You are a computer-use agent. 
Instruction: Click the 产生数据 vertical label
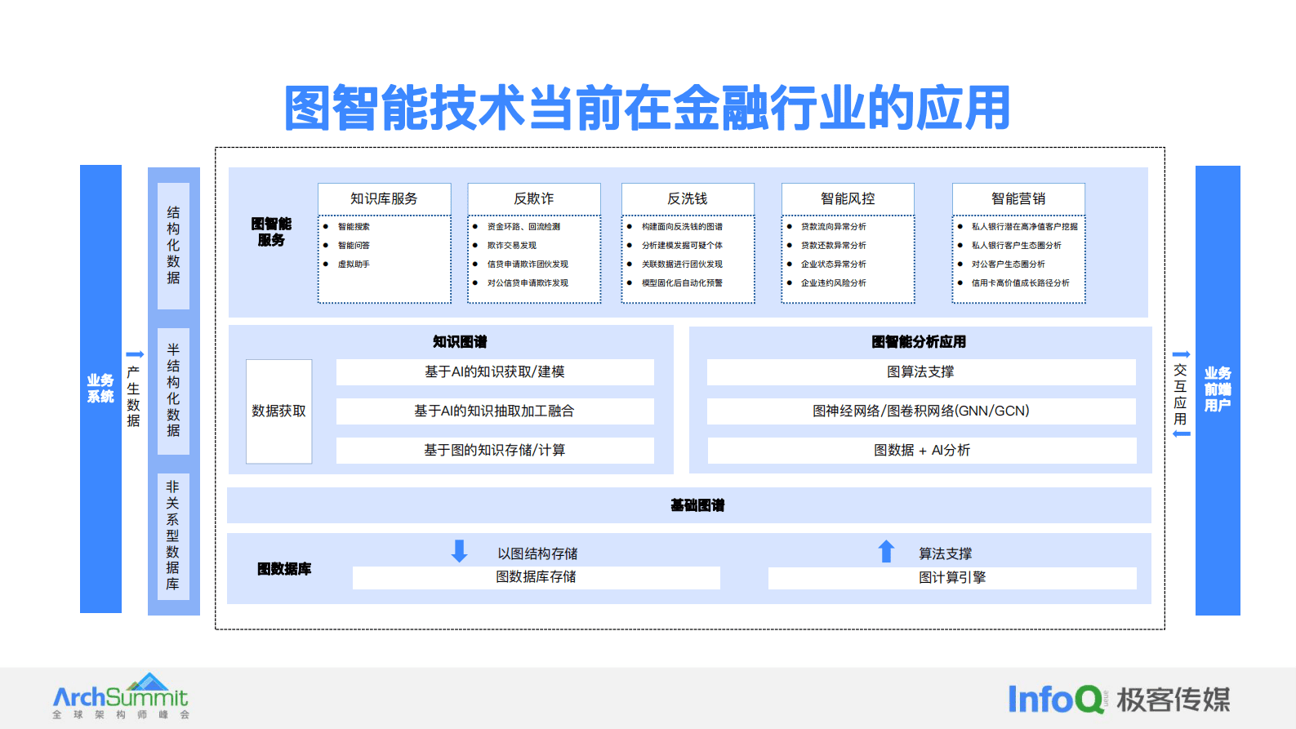pyautogui.click(x=134, y=397)
